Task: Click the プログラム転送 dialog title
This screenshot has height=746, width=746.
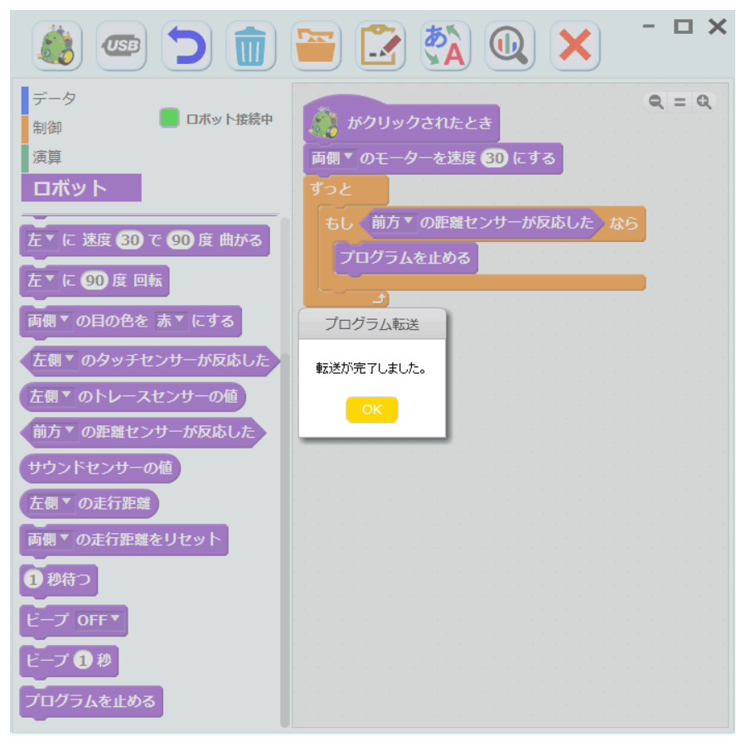Action: coord(372,324)
